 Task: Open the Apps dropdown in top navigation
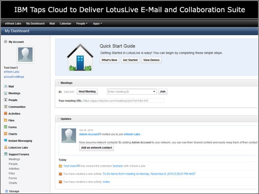pos(97,23)
